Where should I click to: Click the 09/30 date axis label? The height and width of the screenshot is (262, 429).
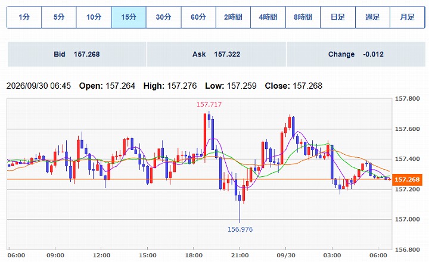[x=286, y=255]
